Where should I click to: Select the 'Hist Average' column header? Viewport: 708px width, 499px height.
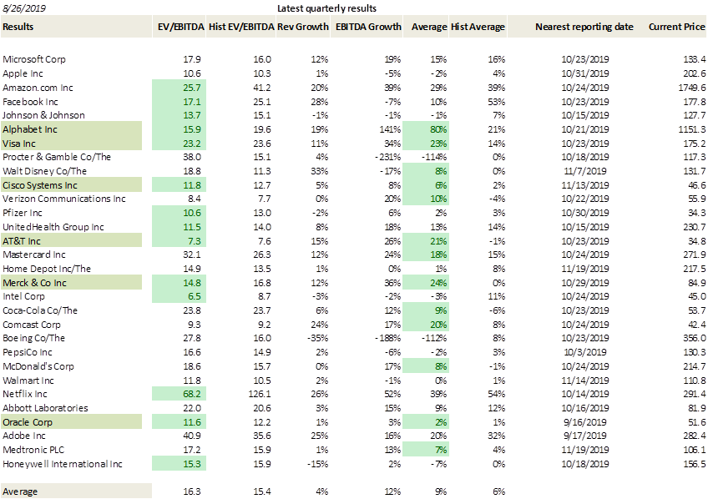[x=478, y=27]
